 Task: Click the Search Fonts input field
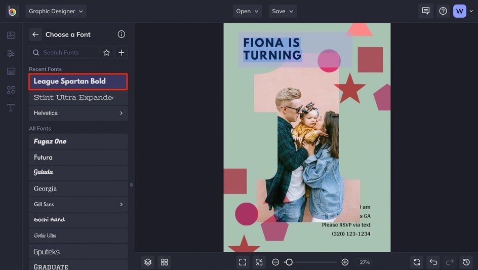click(68, 53)
